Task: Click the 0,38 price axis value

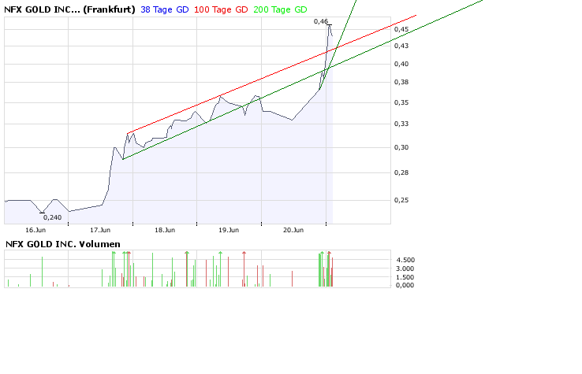Action: [x=401, y=83]
